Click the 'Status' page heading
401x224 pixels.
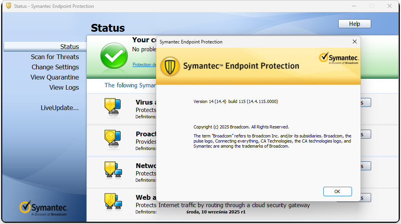click(108, 28)
